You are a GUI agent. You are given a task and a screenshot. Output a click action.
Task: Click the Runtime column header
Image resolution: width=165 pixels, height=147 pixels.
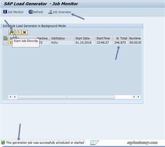pos(135,38)
